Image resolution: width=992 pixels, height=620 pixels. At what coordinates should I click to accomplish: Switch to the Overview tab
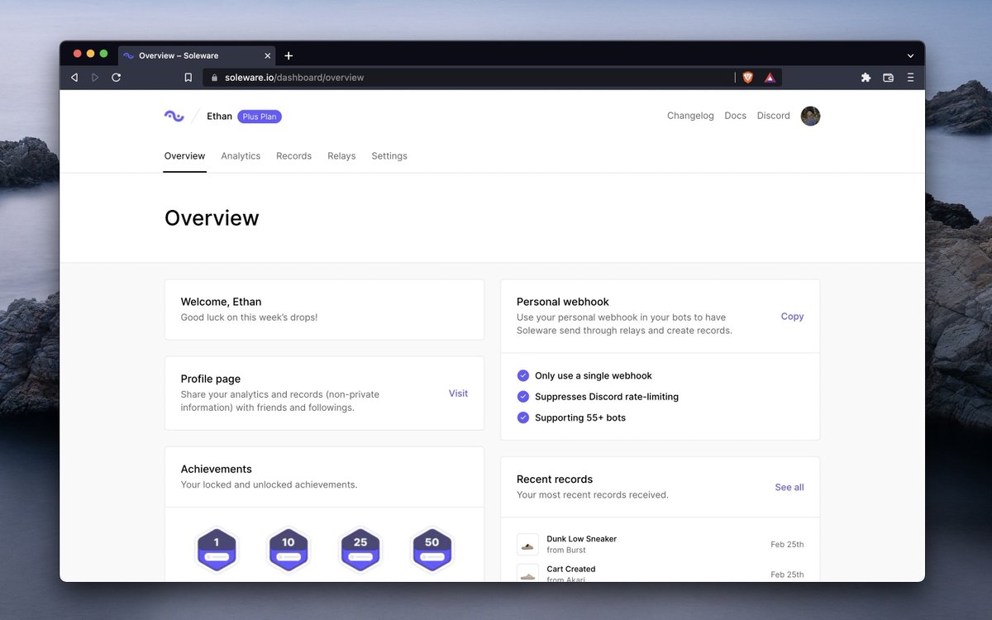coord(184,155)
